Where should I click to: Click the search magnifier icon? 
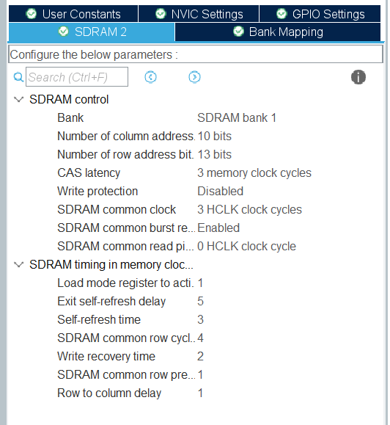[x=18, y=77]
